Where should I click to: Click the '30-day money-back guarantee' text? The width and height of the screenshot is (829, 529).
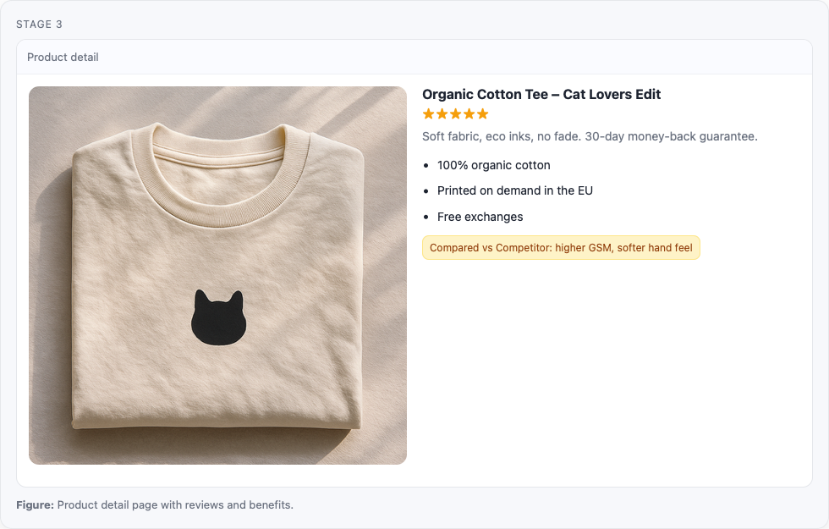[x=671, y=136]
